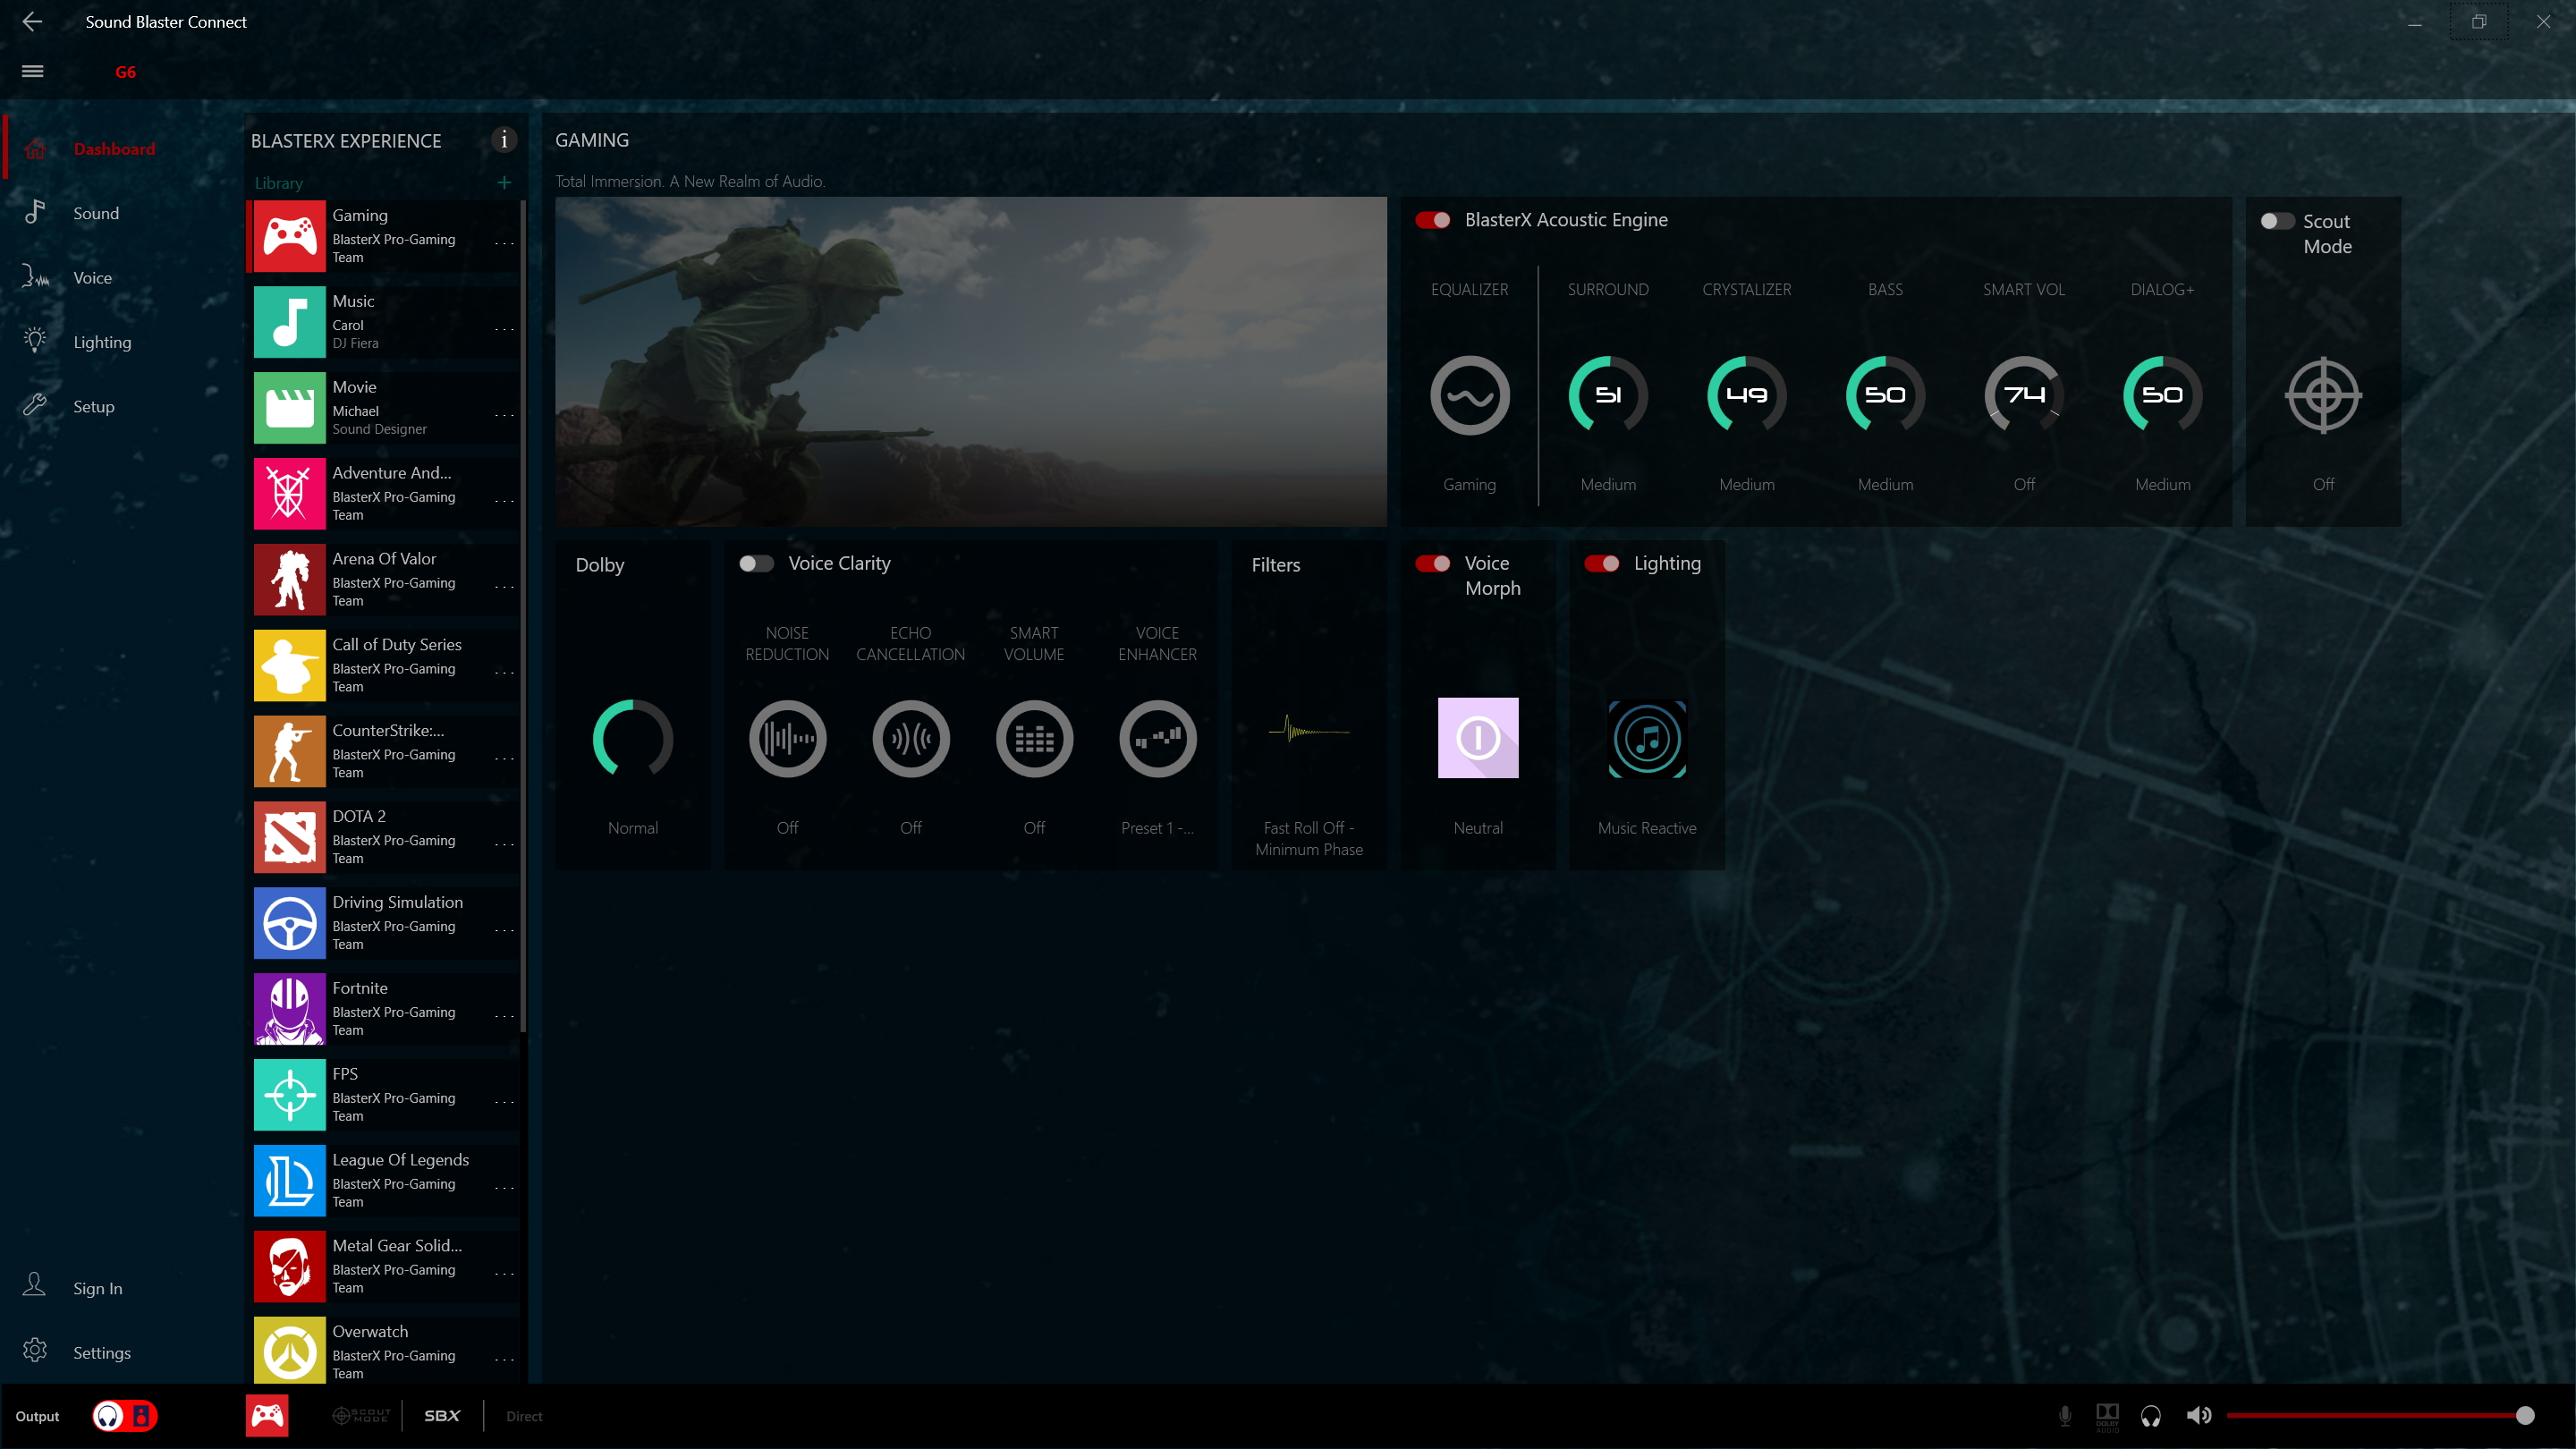The image size is (2576, 1449).
Task: Open the Scout Mode crosshair icon
Action: [x=2323, y=395]
